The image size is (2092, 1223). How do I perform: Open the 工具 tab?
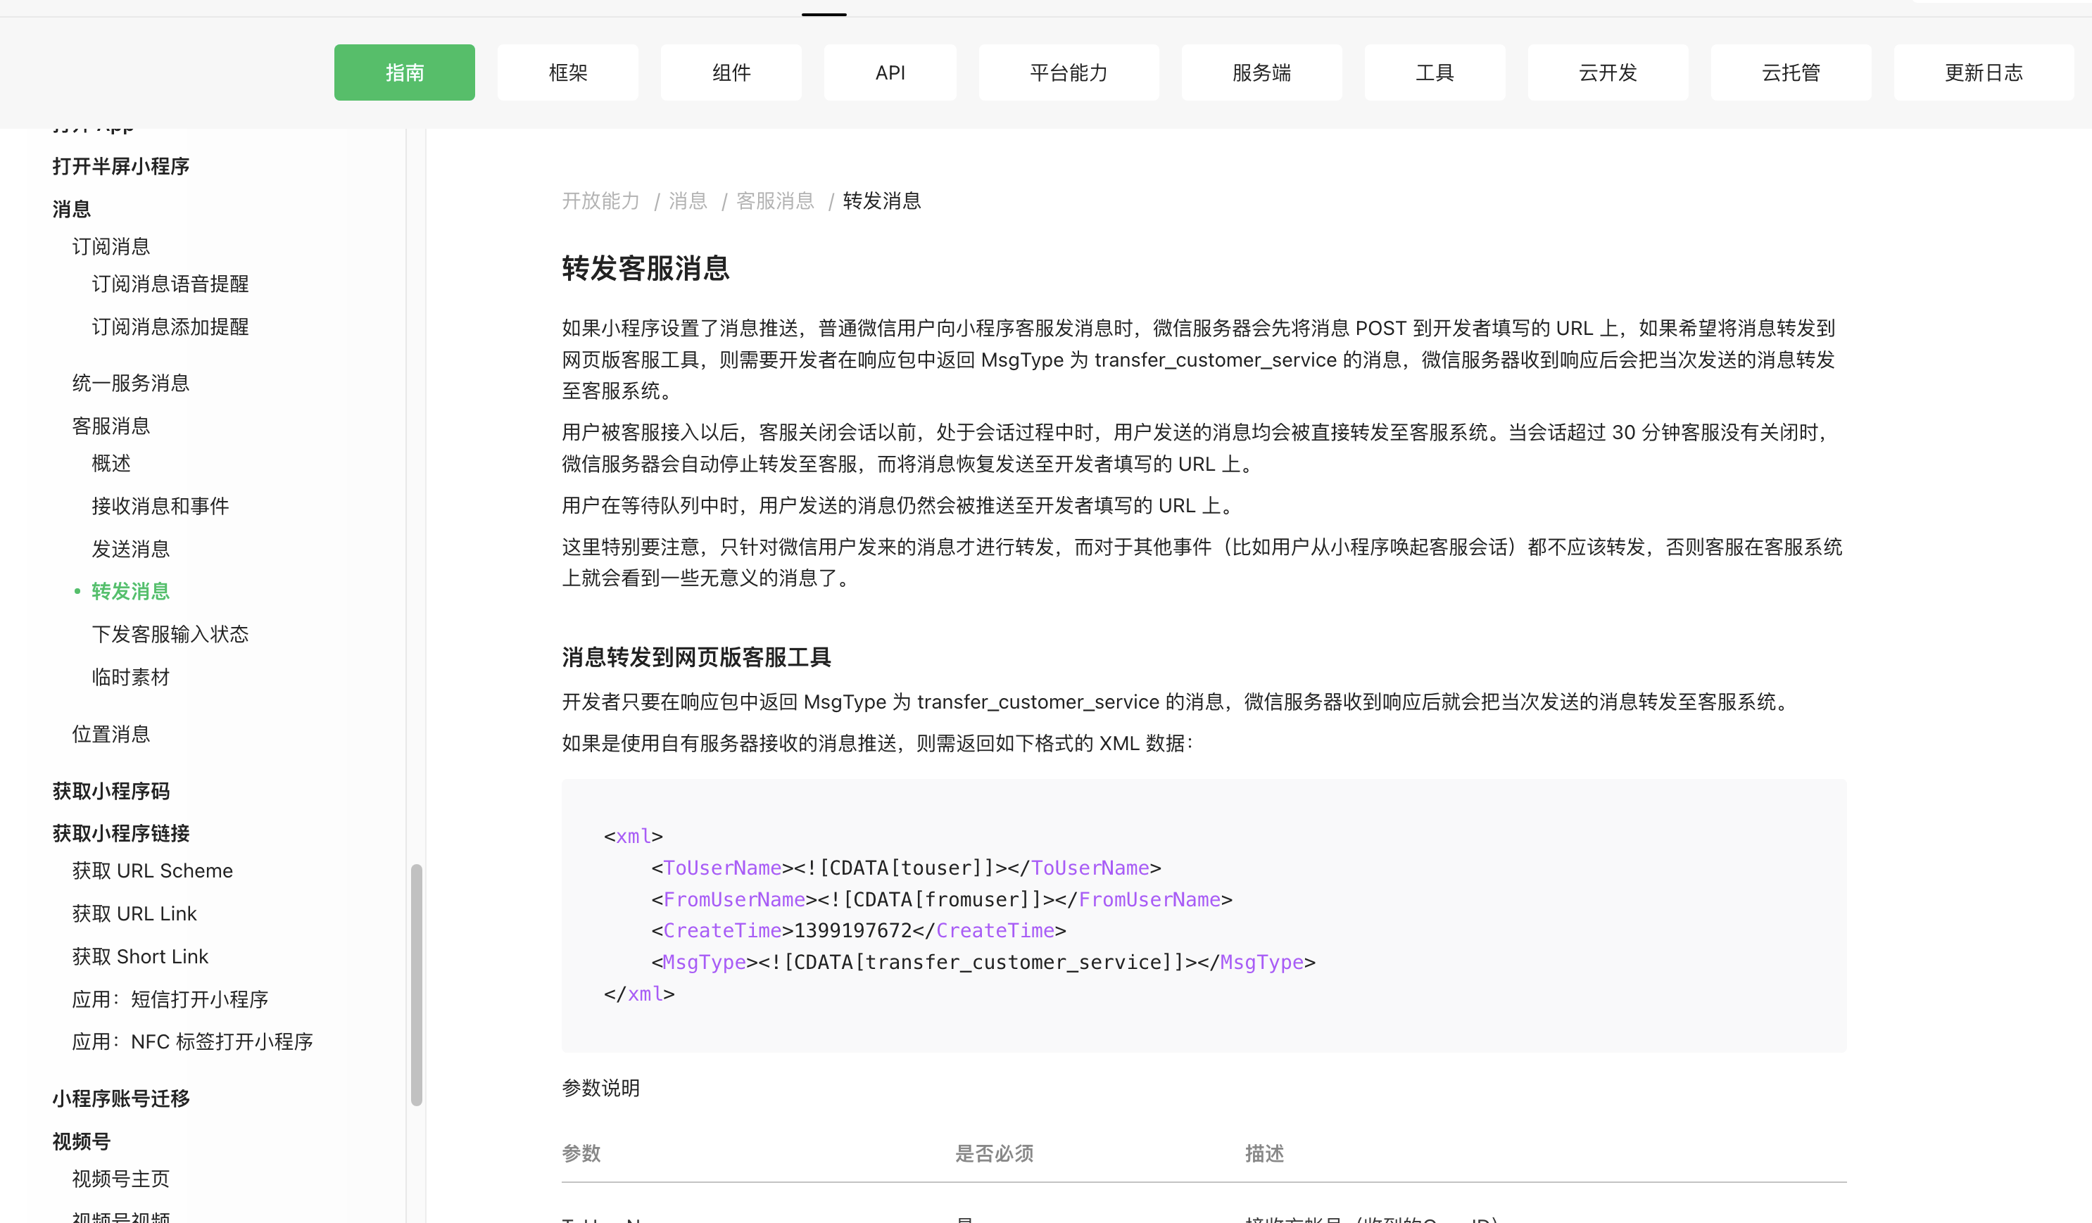coord(1434,72)
